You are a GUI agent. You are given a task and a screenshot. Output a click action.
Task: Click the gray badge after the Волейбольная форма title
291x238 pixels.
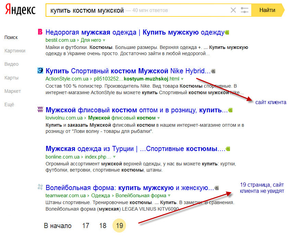217,188
